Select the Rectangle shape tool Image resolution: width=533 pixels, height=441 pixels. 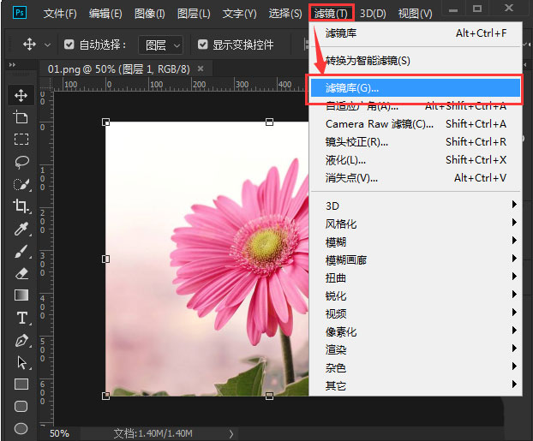point(21,384)
